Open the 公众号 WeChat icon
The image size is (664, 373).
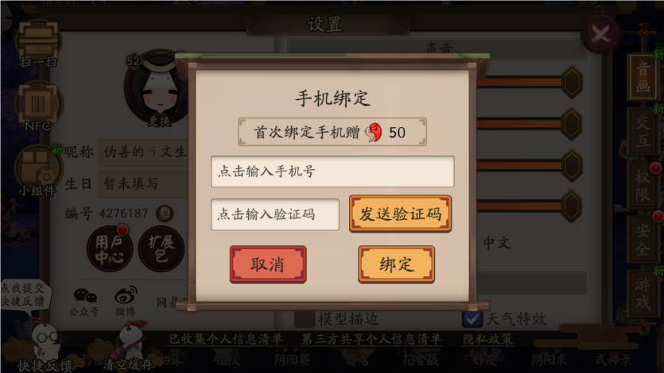click(84, 302)
